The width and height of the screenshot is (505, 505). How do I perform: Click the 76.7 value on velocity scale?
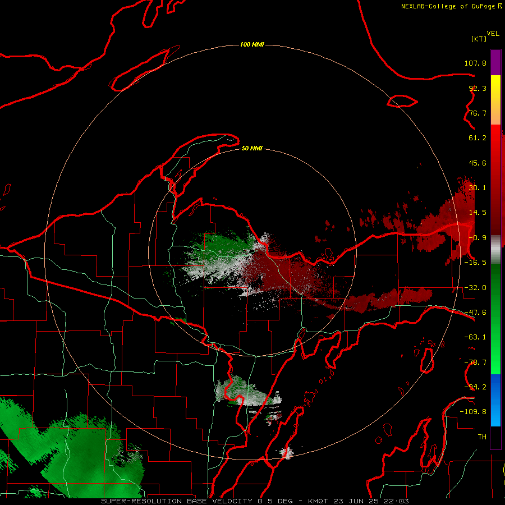[x=478, y=113]
